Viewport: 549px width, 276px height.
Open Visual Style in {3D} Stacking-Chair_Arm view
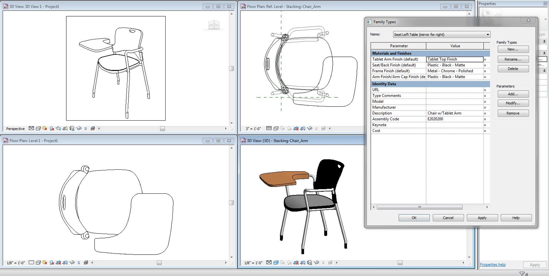click(276, 263)
